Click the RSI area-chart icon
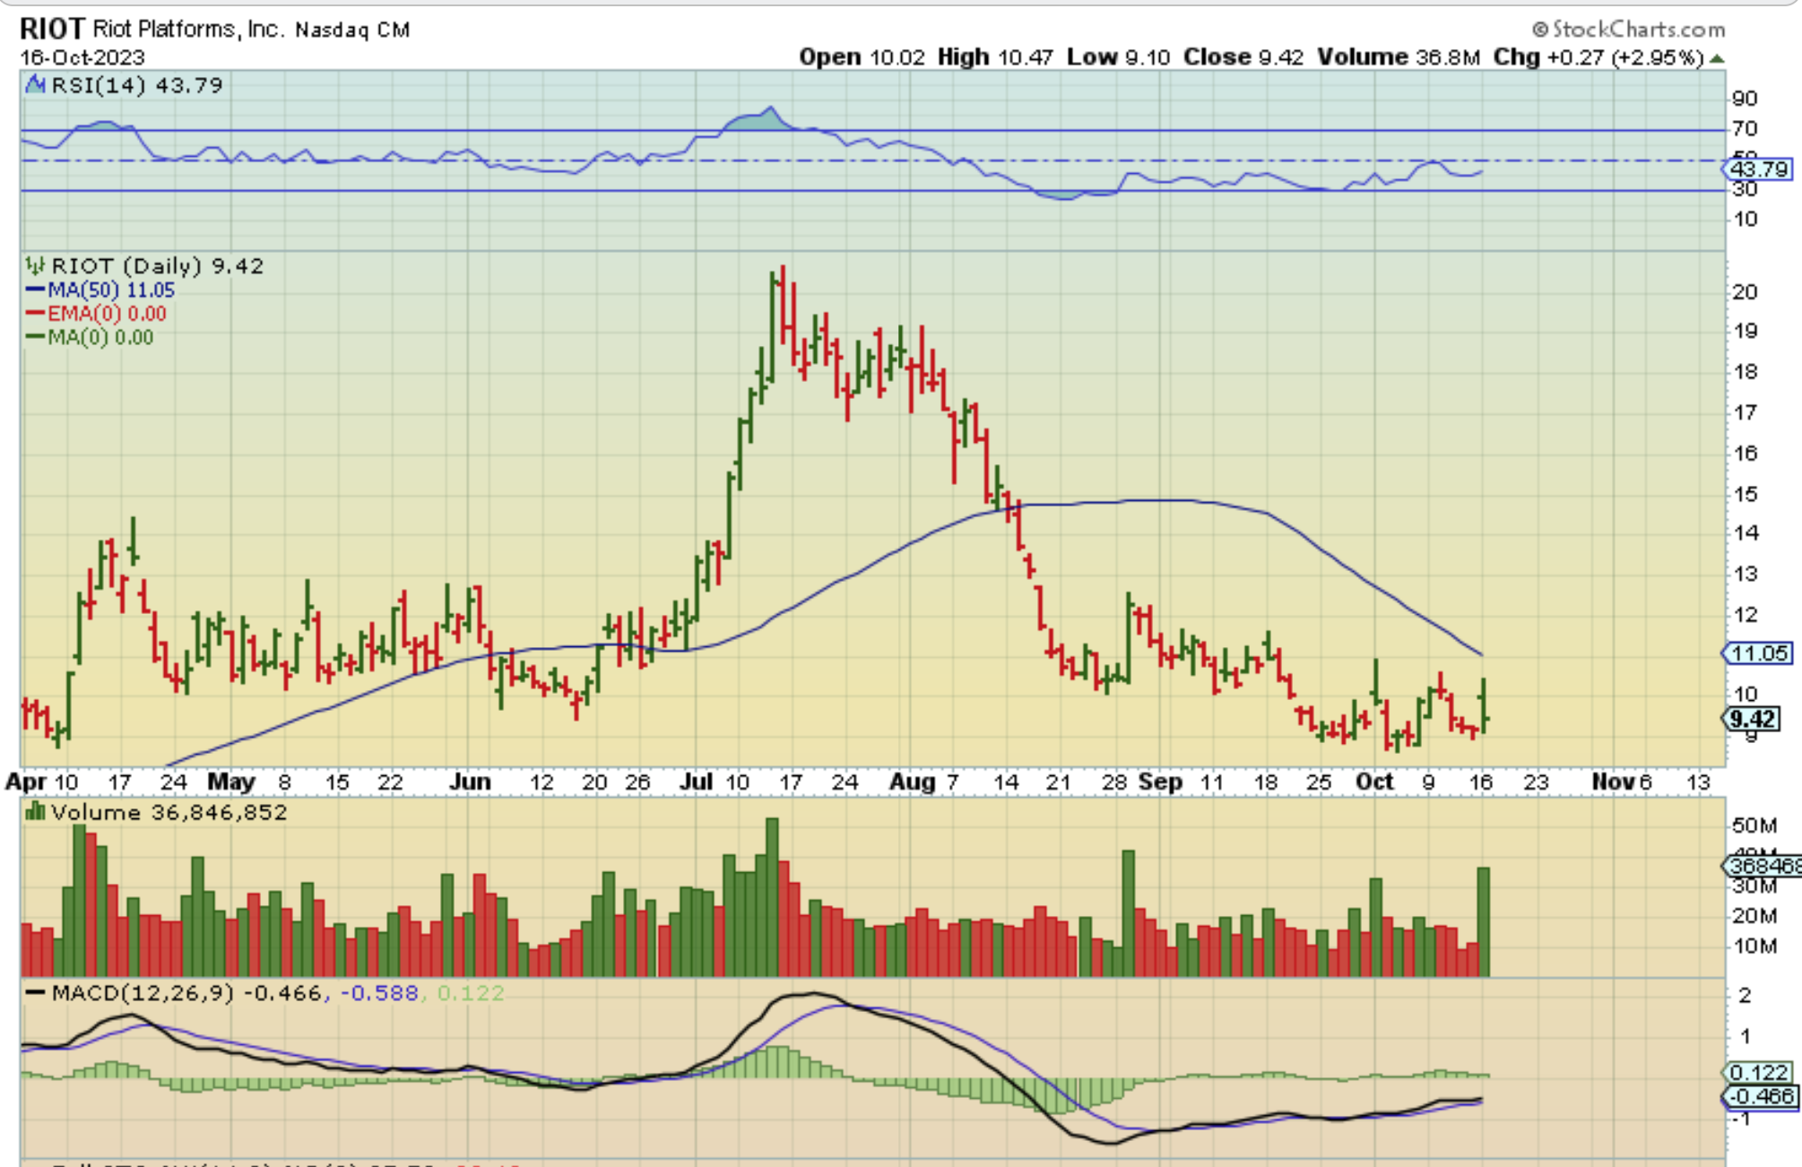1802x1167 pixels. pyautogui.click(x=35, y=85)
